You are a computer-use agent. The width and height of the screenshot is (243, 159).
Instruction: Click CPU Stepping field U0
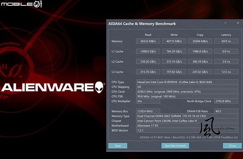click(187, 87)
